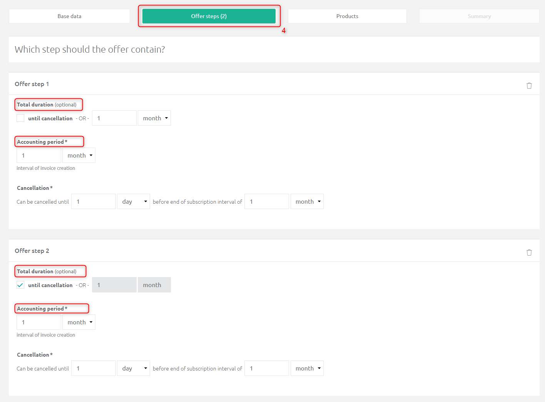The height and width of the screenshot is (402, 545).
Task: Open accounting period unit dropdown in Offer step 1
Action: pos(79,155)
